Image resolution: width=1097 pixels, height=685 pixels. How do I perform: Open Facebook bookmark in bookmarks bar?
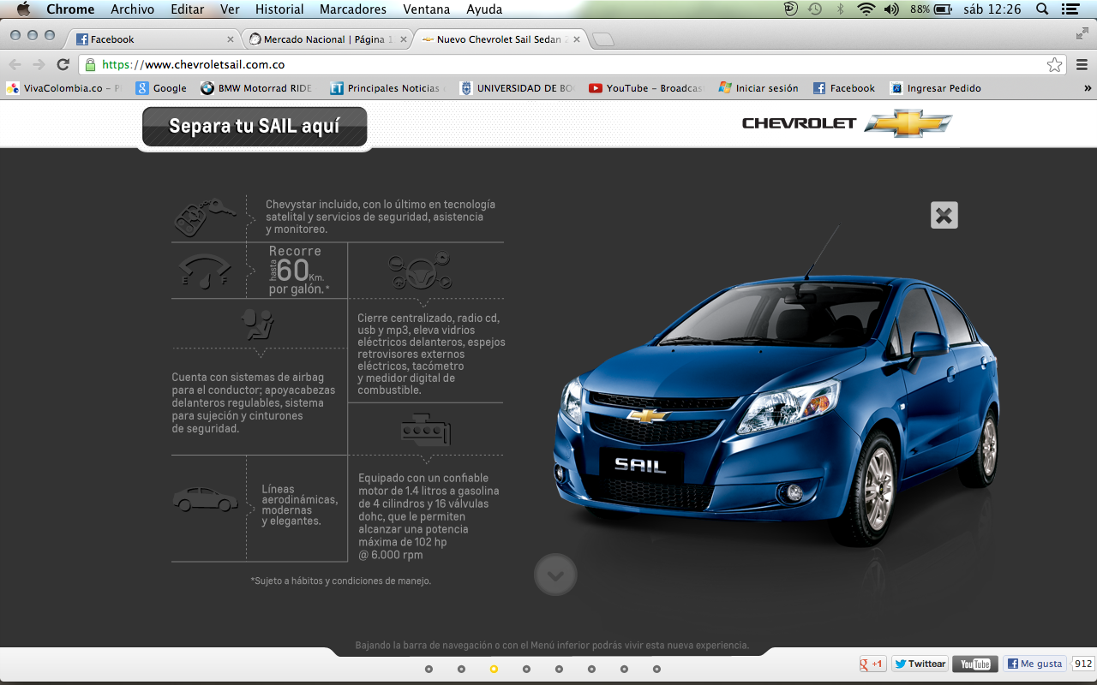844,88
